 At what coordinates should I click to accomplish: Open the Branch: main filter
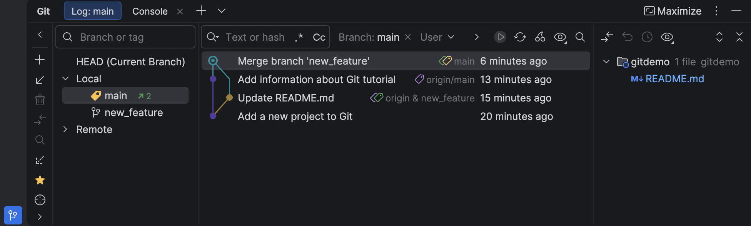point(369,37)
